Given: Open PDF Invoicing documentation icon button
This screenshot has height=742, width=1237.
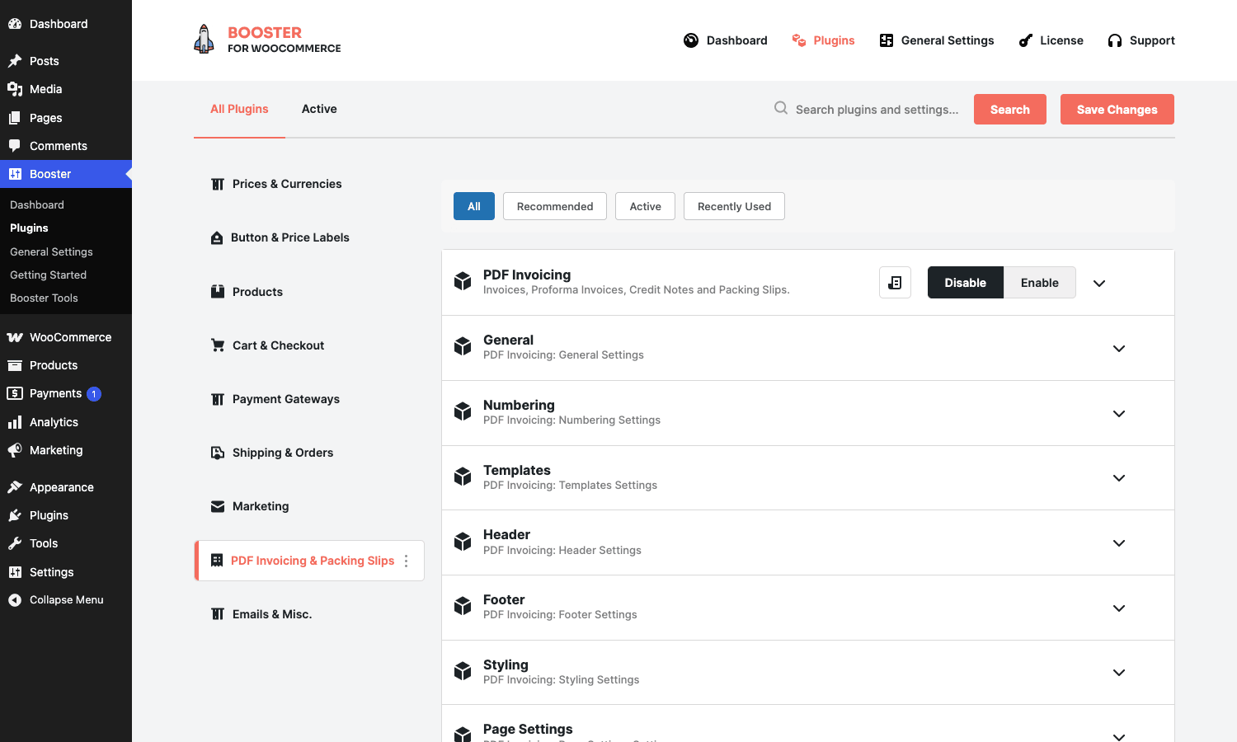Looking at the screenshot, I should (x=895, y=283).
